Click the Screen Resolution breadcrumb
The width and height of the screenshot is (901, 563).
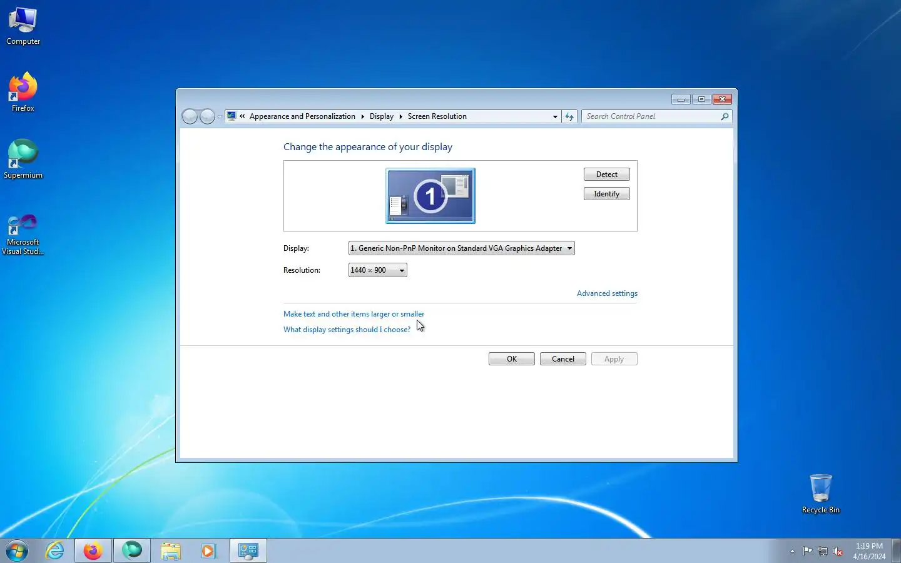(x=437, y=116)
